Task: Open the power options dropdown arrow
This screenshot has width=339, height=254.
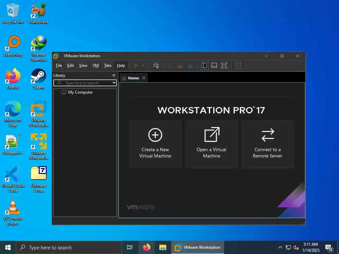Action: coord(143,65)
